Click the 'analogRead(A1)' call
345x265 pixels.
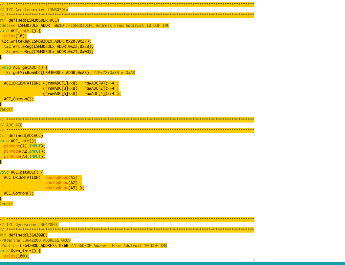61,178
